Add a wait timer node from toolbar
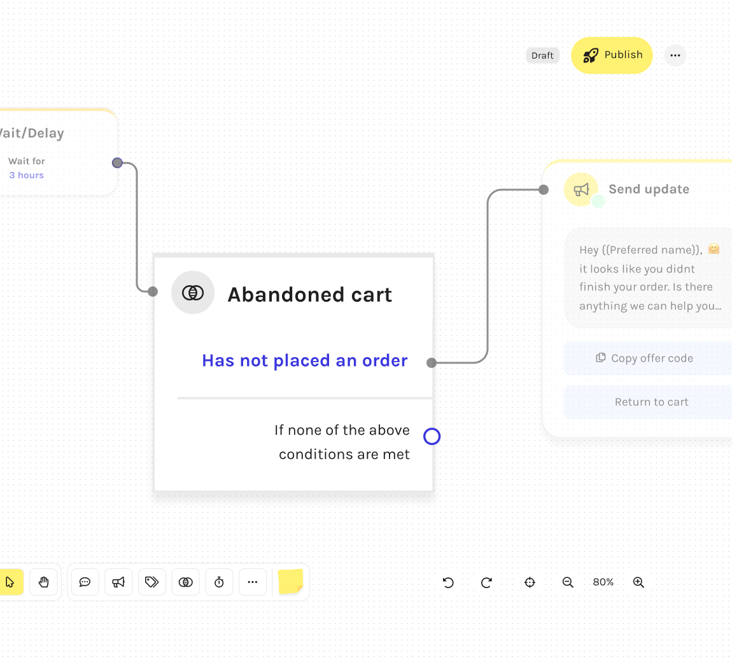Screen dimensions: 732x662 pyautogui.click(x=220, y=582)
